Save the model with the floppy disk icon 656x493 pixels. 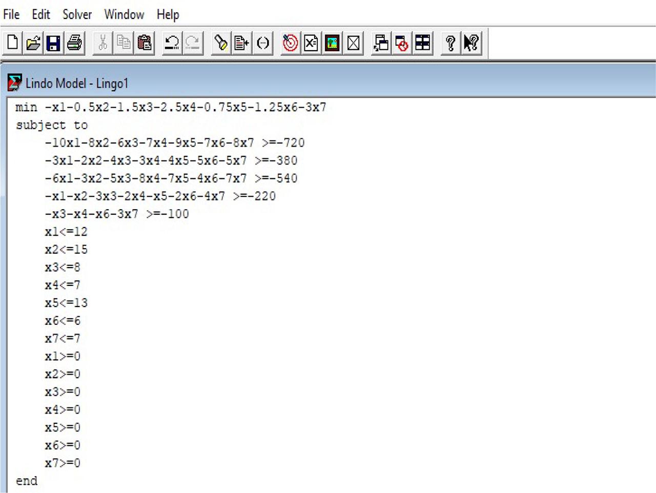[54, 43]
